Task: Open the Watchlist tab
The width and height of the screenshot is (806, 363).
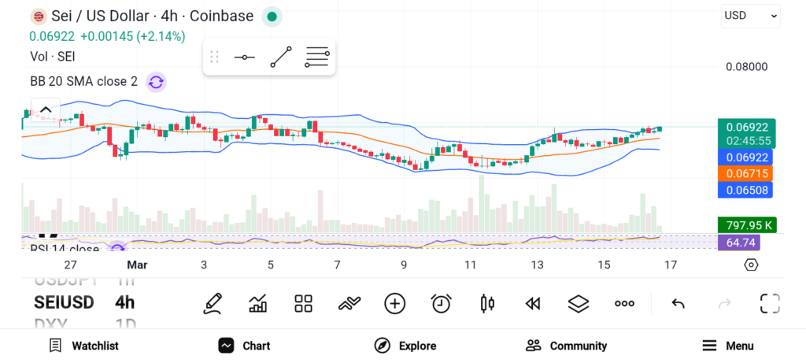Action: (83, 346)
